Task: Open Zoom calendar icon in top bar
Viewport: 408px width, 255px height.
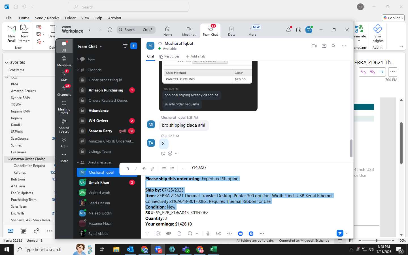Action: 299,30
